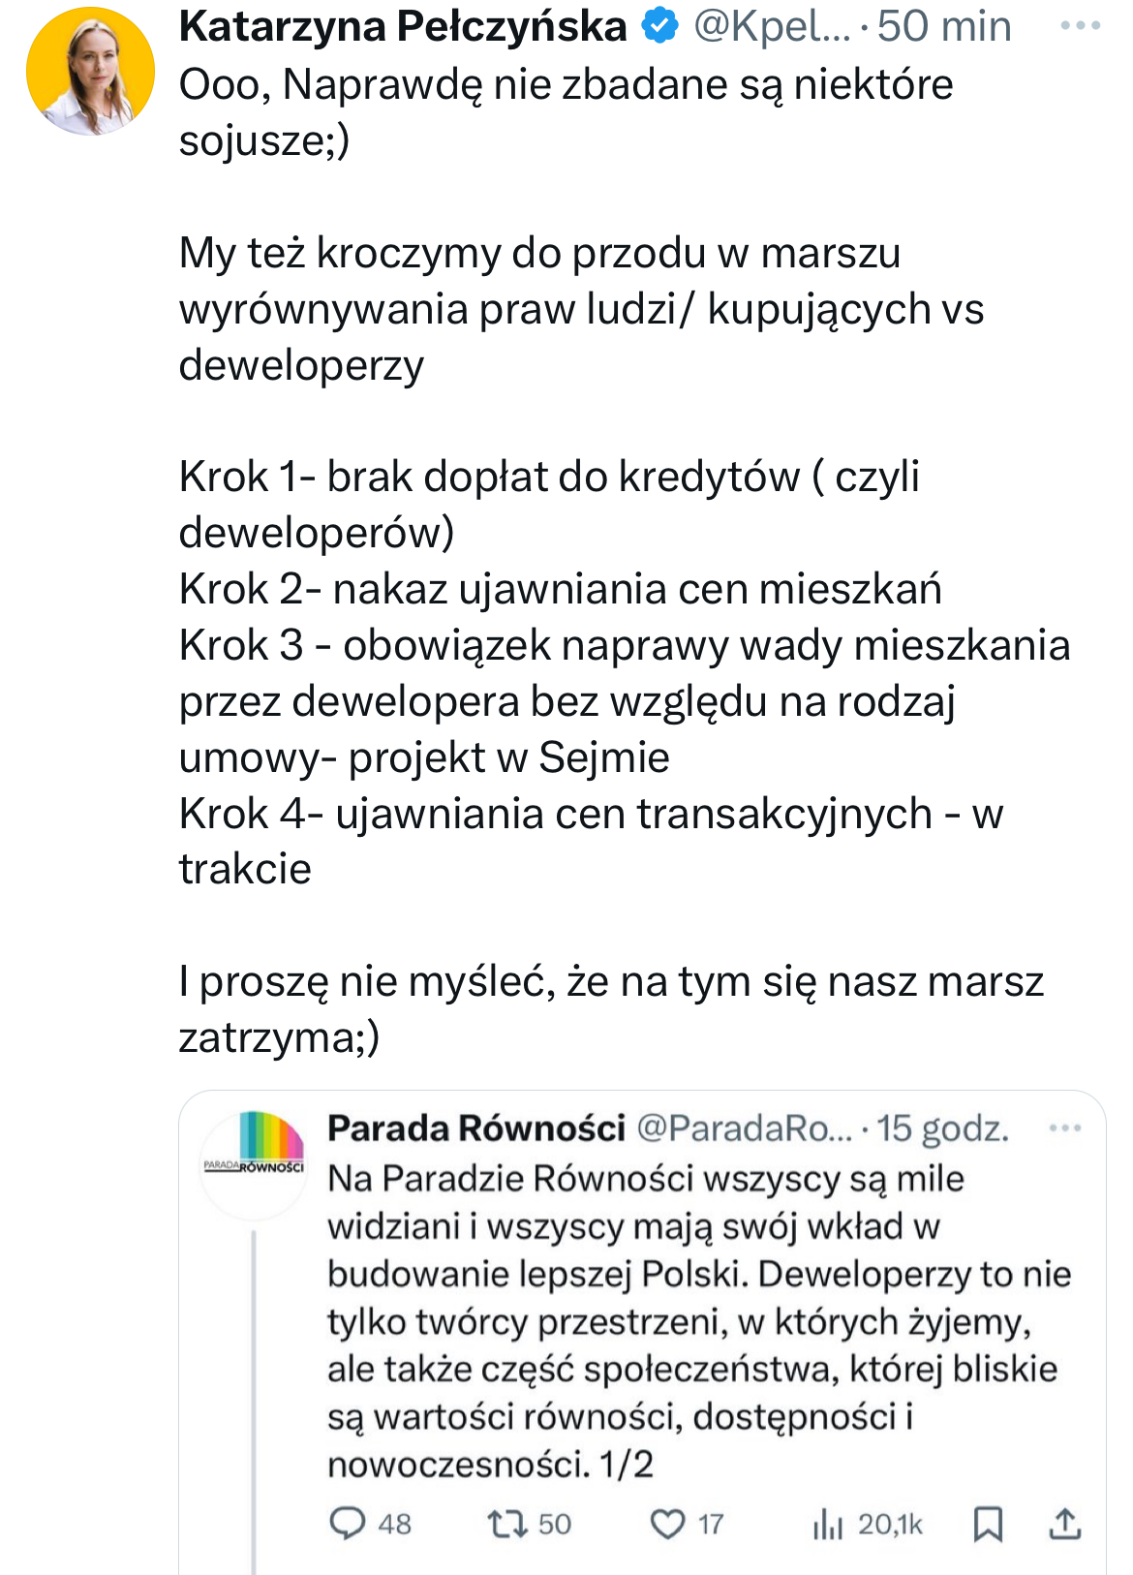Click the Katarzyna Pełczyńska display name
This screenshot has width=1133, height=1575.
point(403,26)
